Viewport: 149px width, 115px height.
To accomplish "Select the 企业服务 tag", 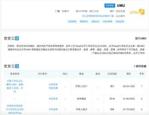I will point(95,22).
